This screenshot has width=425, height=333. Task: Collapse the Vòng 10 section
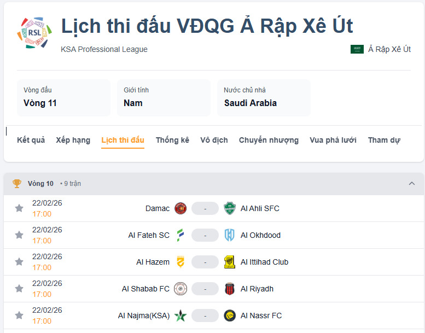(x=412, y=184)
